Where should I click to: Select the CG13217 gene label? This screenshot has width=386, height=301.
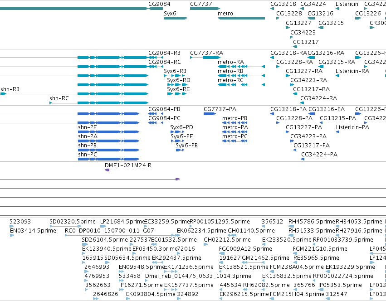tap(306, 42)
